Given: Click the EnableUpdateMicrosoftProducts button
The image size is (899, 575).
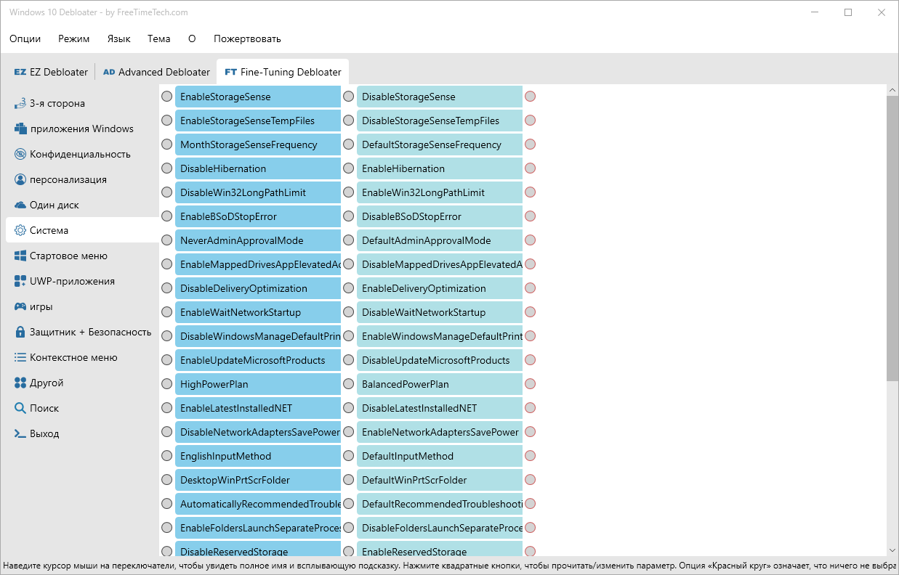Looking at the screenshot, I should (x=258, y=360).
